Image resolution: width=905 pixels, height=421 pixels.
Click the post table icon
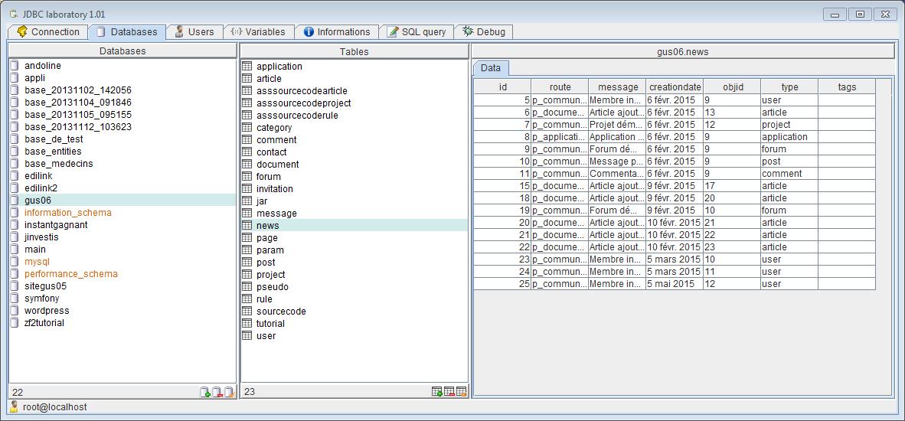tap(247, 262)
